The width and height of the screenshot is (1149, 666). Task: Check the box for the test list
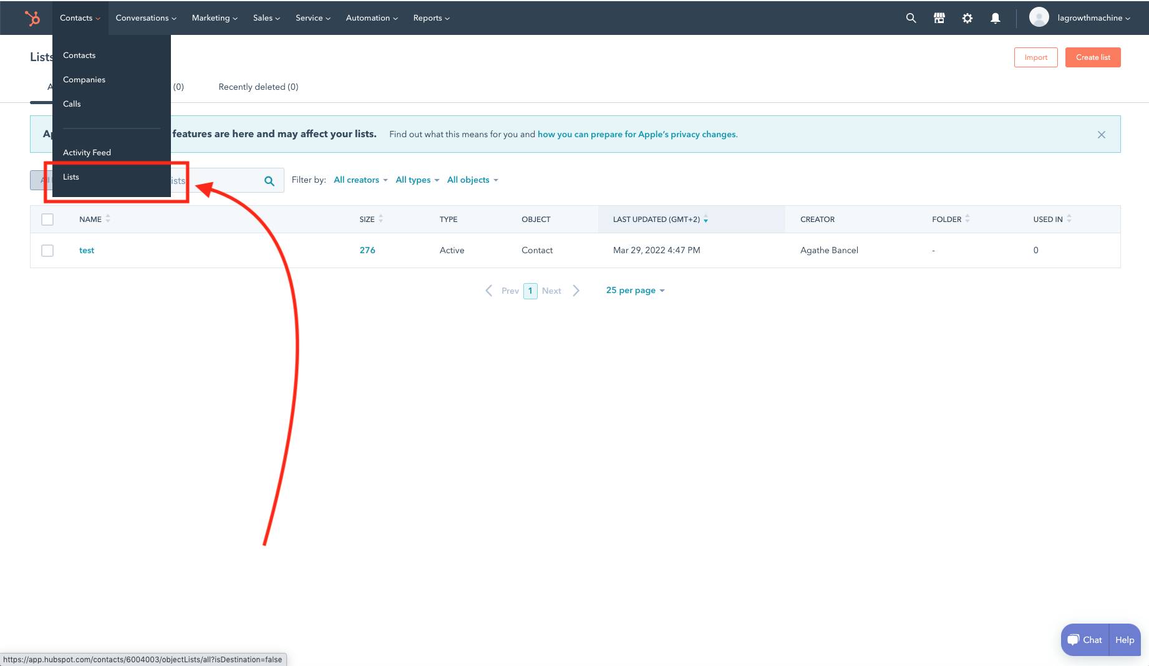tap(47, 251)
